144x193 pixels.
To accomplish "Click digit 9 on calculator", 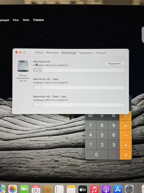I will pyautogui.click(x=114, y=125).
